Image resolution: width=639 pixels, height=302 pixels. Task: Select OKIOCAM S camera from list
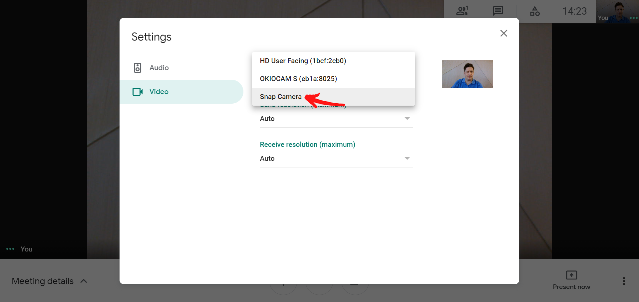(x=298, y=79)
